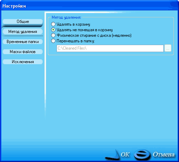Screen dimensions: 179x162
Task: Select the Удалять не помещая в корзину radio
Action: coord(53,30)
